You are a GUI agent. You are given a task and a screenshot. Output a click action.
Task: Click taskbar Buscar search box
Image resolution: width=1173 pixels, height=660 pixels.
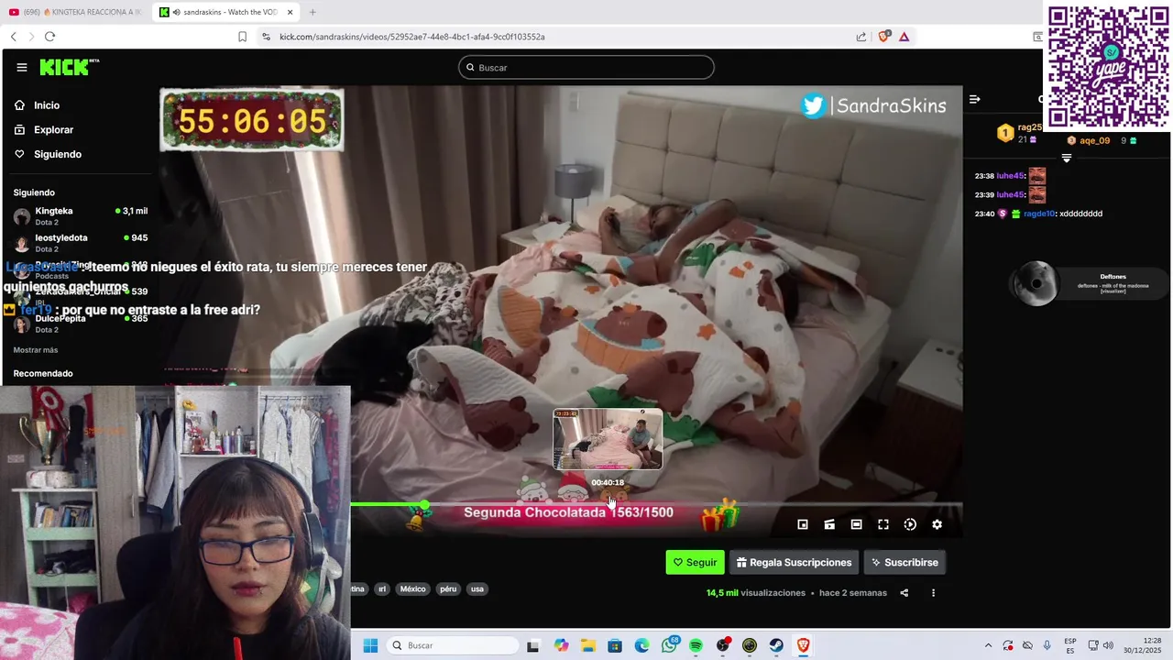pyautogui.click(x=453, y=645)
